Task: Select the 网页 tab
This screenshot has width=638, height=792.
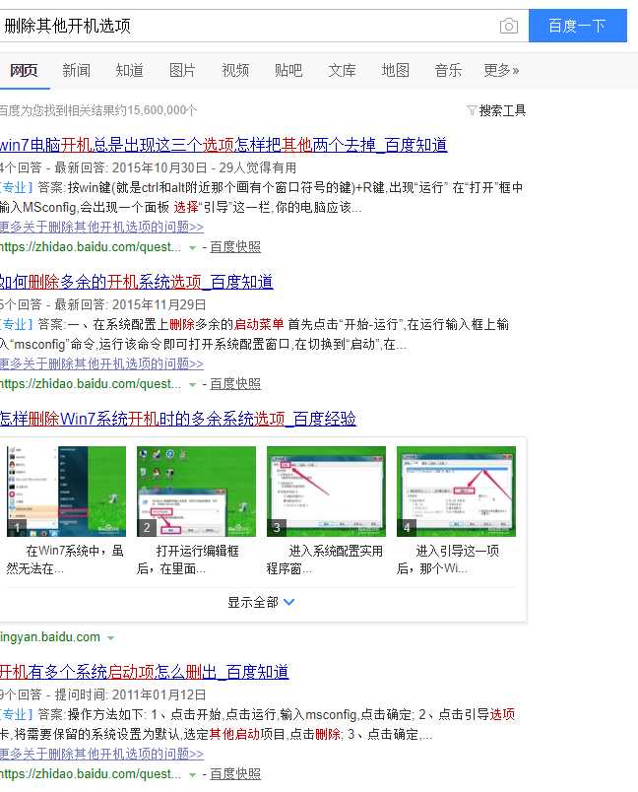Action: coord(24,70)
